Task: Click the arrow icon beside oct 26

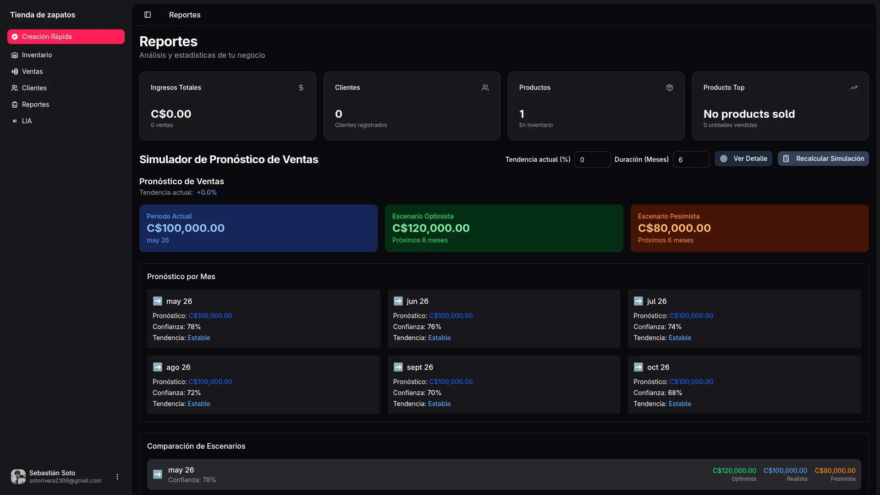Action: (638, 367)
